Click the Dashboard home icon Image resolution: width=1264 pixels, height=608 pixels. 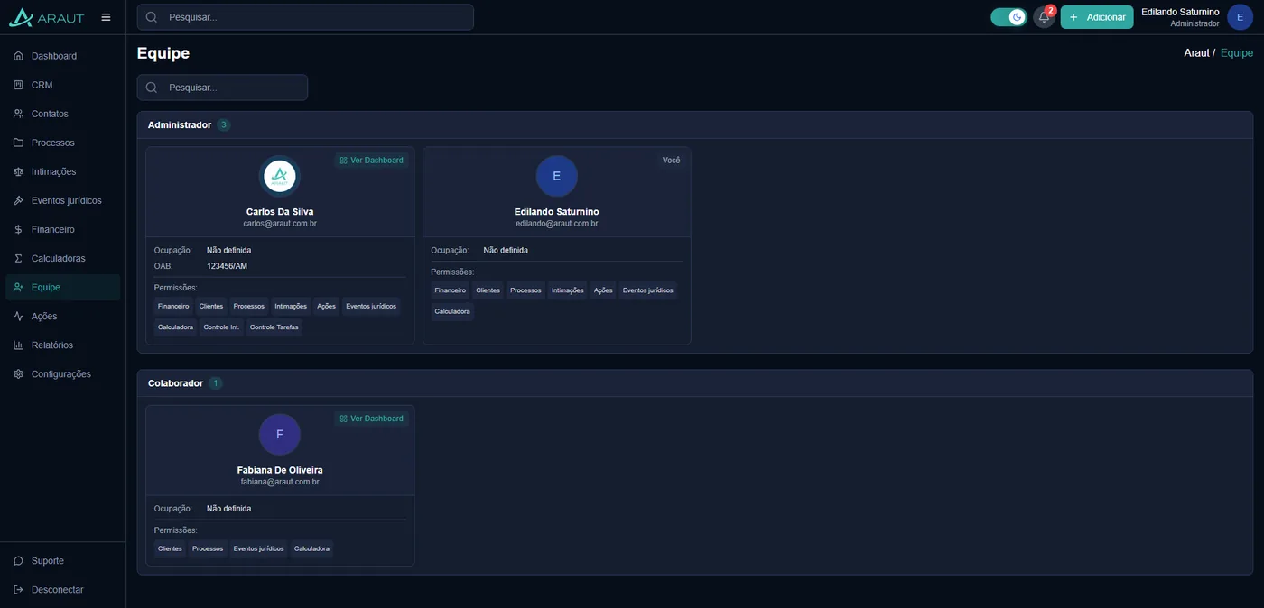(18, 56)
